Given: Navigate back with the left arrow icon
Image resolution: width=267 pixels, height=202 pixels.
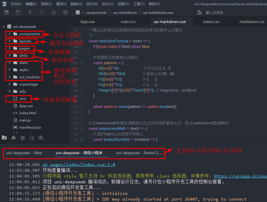Looking at the screenshot, I should tap(30, 12).
